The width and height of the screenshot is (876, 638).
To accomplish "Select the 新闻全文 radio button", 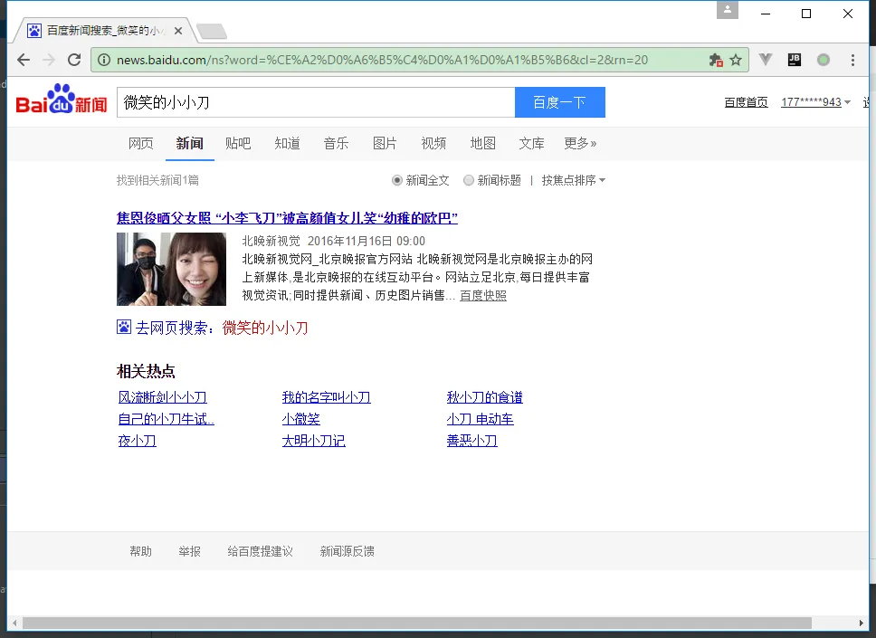I will (397, 180).
